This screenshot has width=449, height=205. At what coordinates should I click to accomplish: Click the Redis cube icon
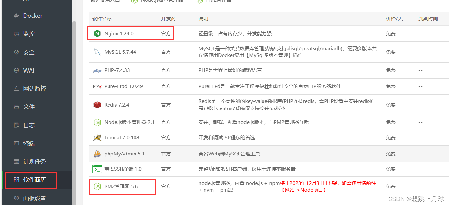click(97, 105)
